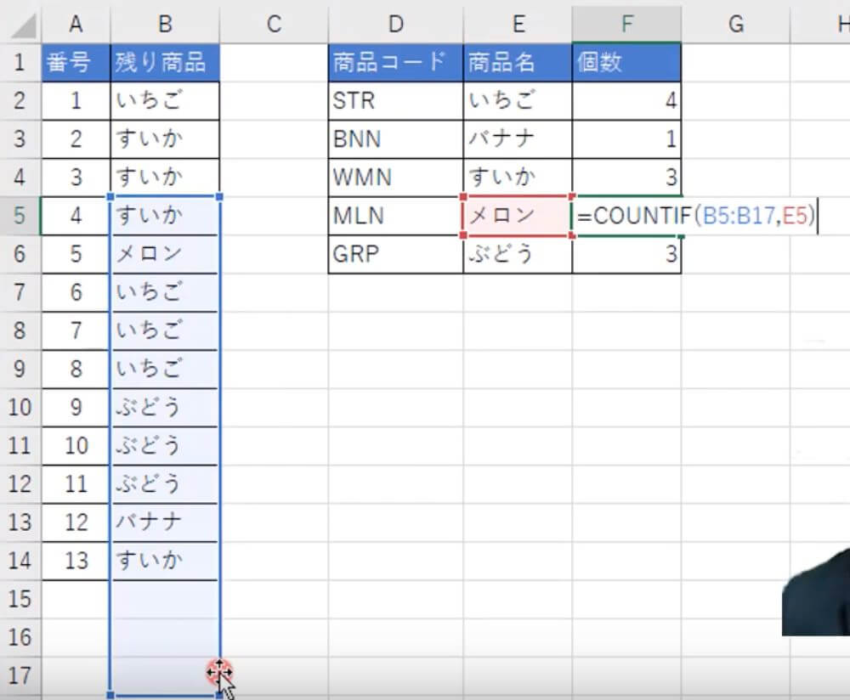Select the MLN product code cell
Image resolution: width=850 pixels, height=700 pixels.
[x=396, y=216]
